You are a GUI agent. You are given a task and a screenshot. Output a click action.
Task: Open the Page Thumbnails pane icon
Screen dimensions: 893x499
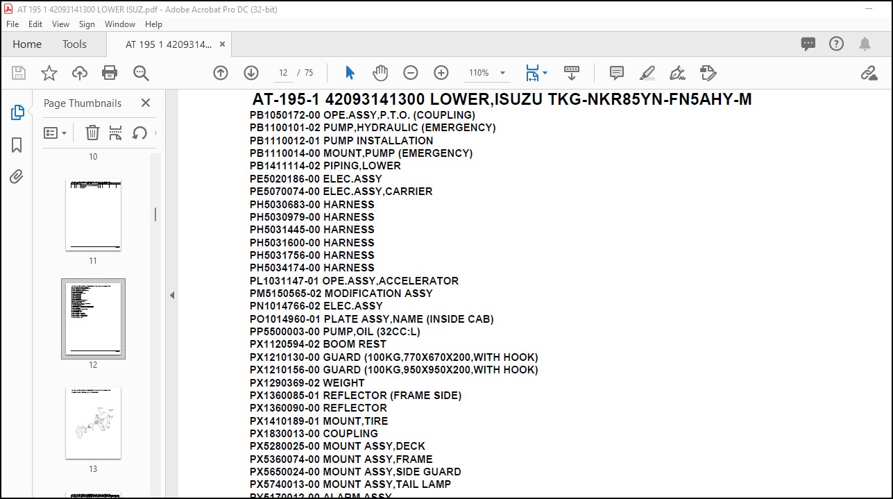tap(17, 113)
